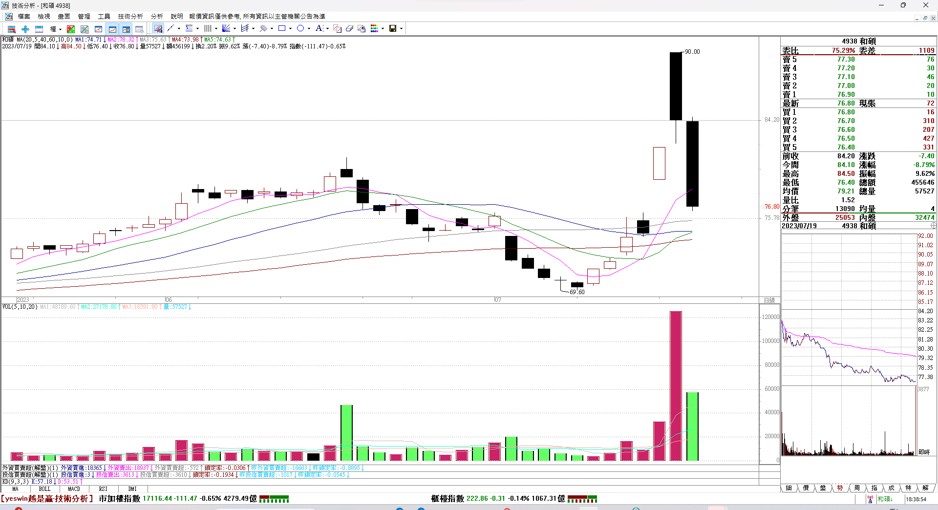Click the 日線 period label
This screenshot has width=938, height=510.
(x=769, y=300)
